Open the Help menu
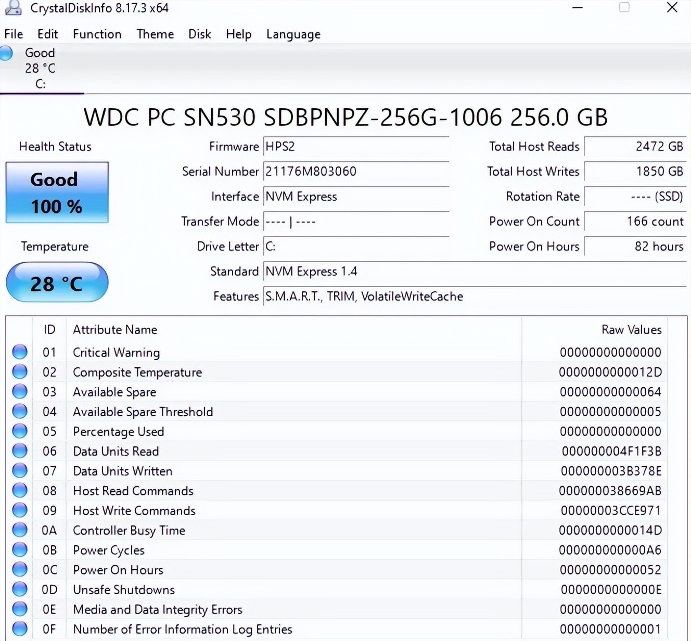This screenshot has width=691, height=641. (238, 34)
